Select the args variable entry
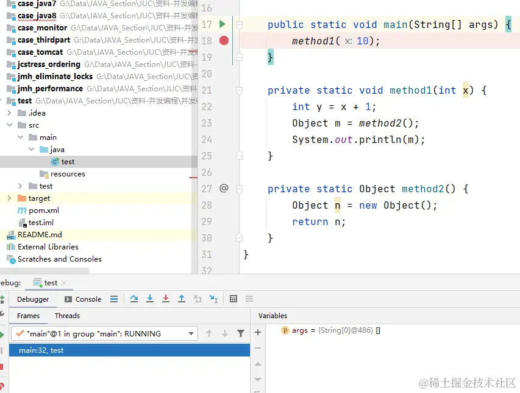Screen dimensions: 520x393 [x=330, y=330]
